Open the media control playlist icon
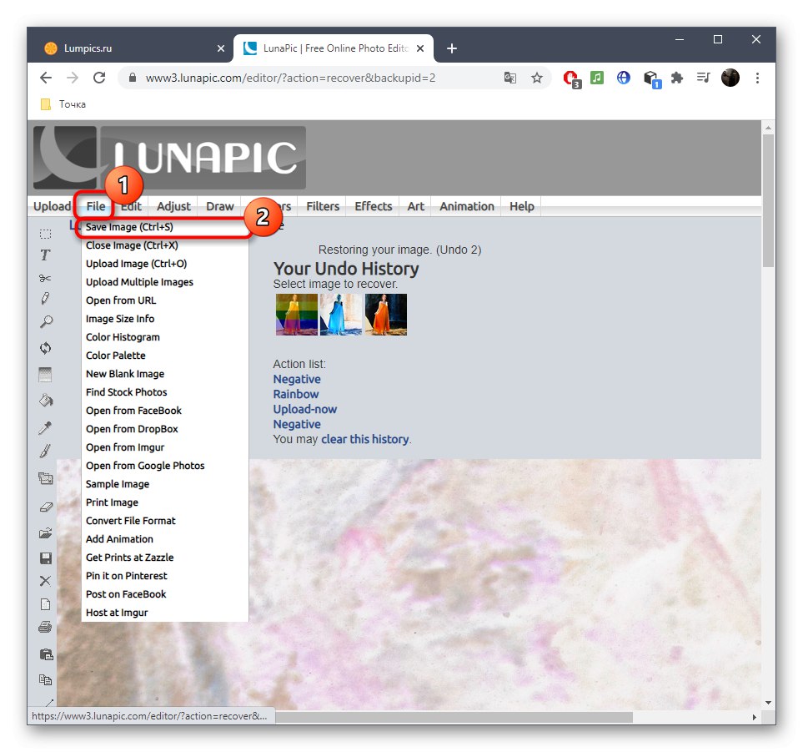The width and height of the screenshot is (803, 752). tap(704, 78)
